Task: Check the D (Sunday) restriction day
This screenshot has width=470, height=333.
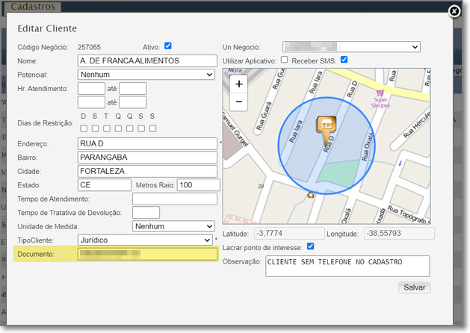Action: pos(84,128)
